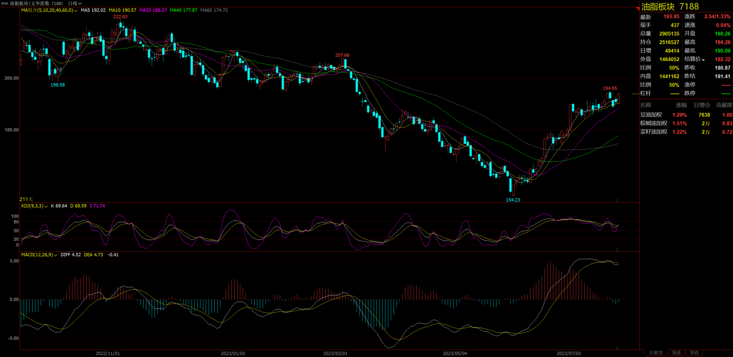The height and width of the screenshot is (357, 733).
Task: Open the 日线 period dropdown
Action: (75, 3)
